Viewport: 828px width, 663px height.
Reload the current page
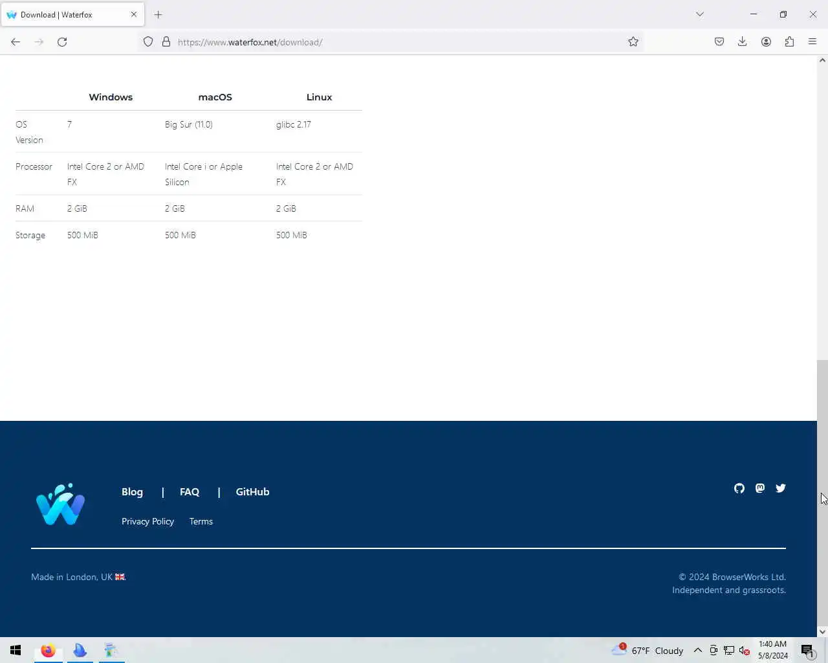tap(62, 42)
